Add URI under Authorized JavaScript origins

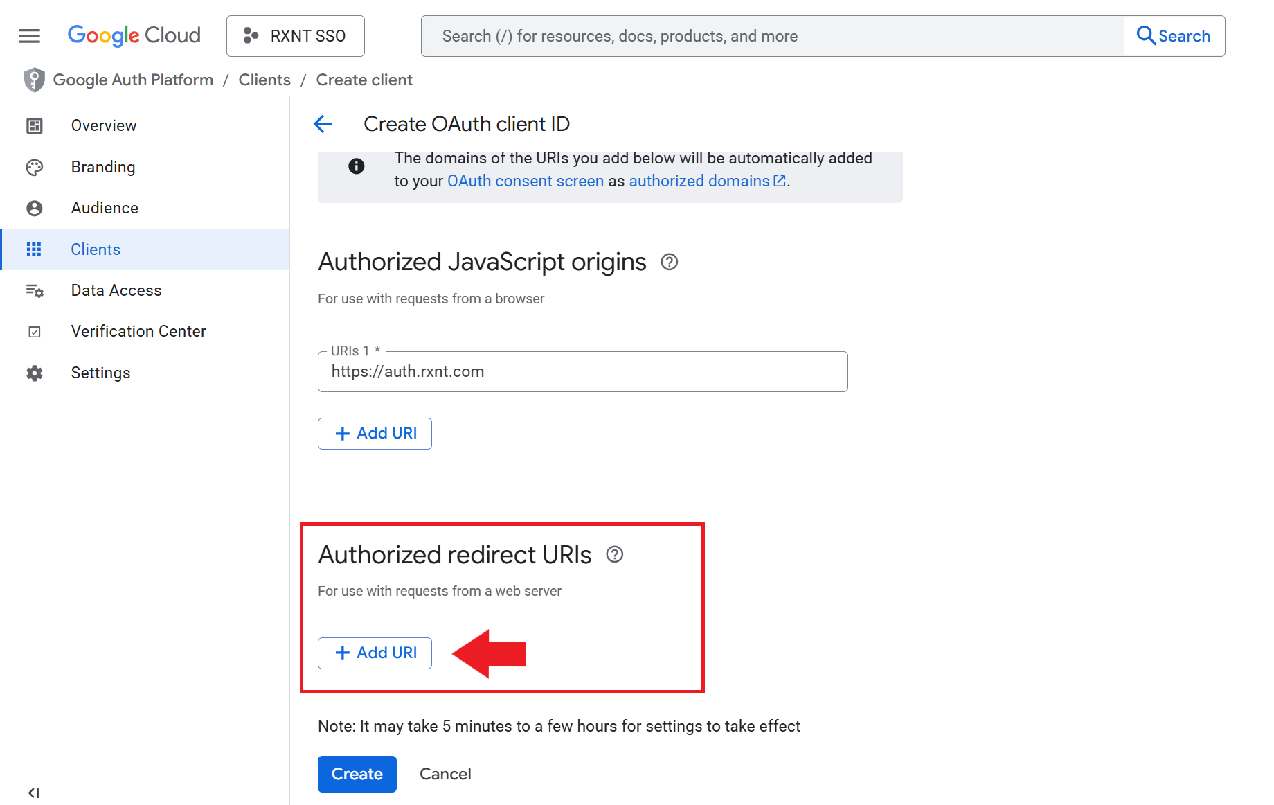[x=375, y=434]
